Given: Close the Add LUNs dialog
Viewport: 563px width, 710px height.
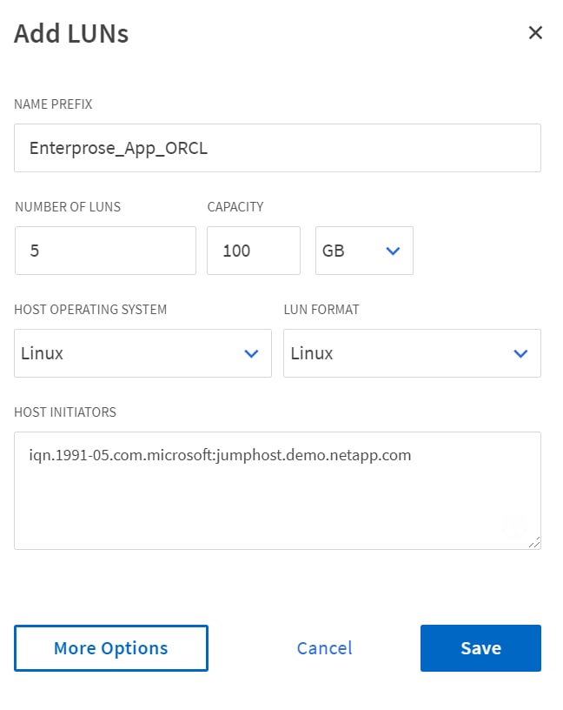Looking at the screenshot, I should click(x=535, y=33).
